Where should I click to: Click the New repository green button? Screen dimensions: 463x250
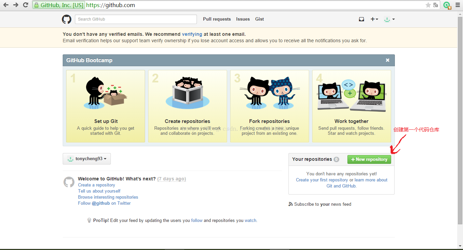[x=369, y=159]
